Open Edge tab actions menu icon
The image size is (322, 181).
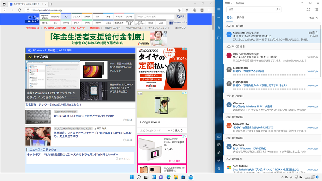pyautogui.click(x=4, y=4)
